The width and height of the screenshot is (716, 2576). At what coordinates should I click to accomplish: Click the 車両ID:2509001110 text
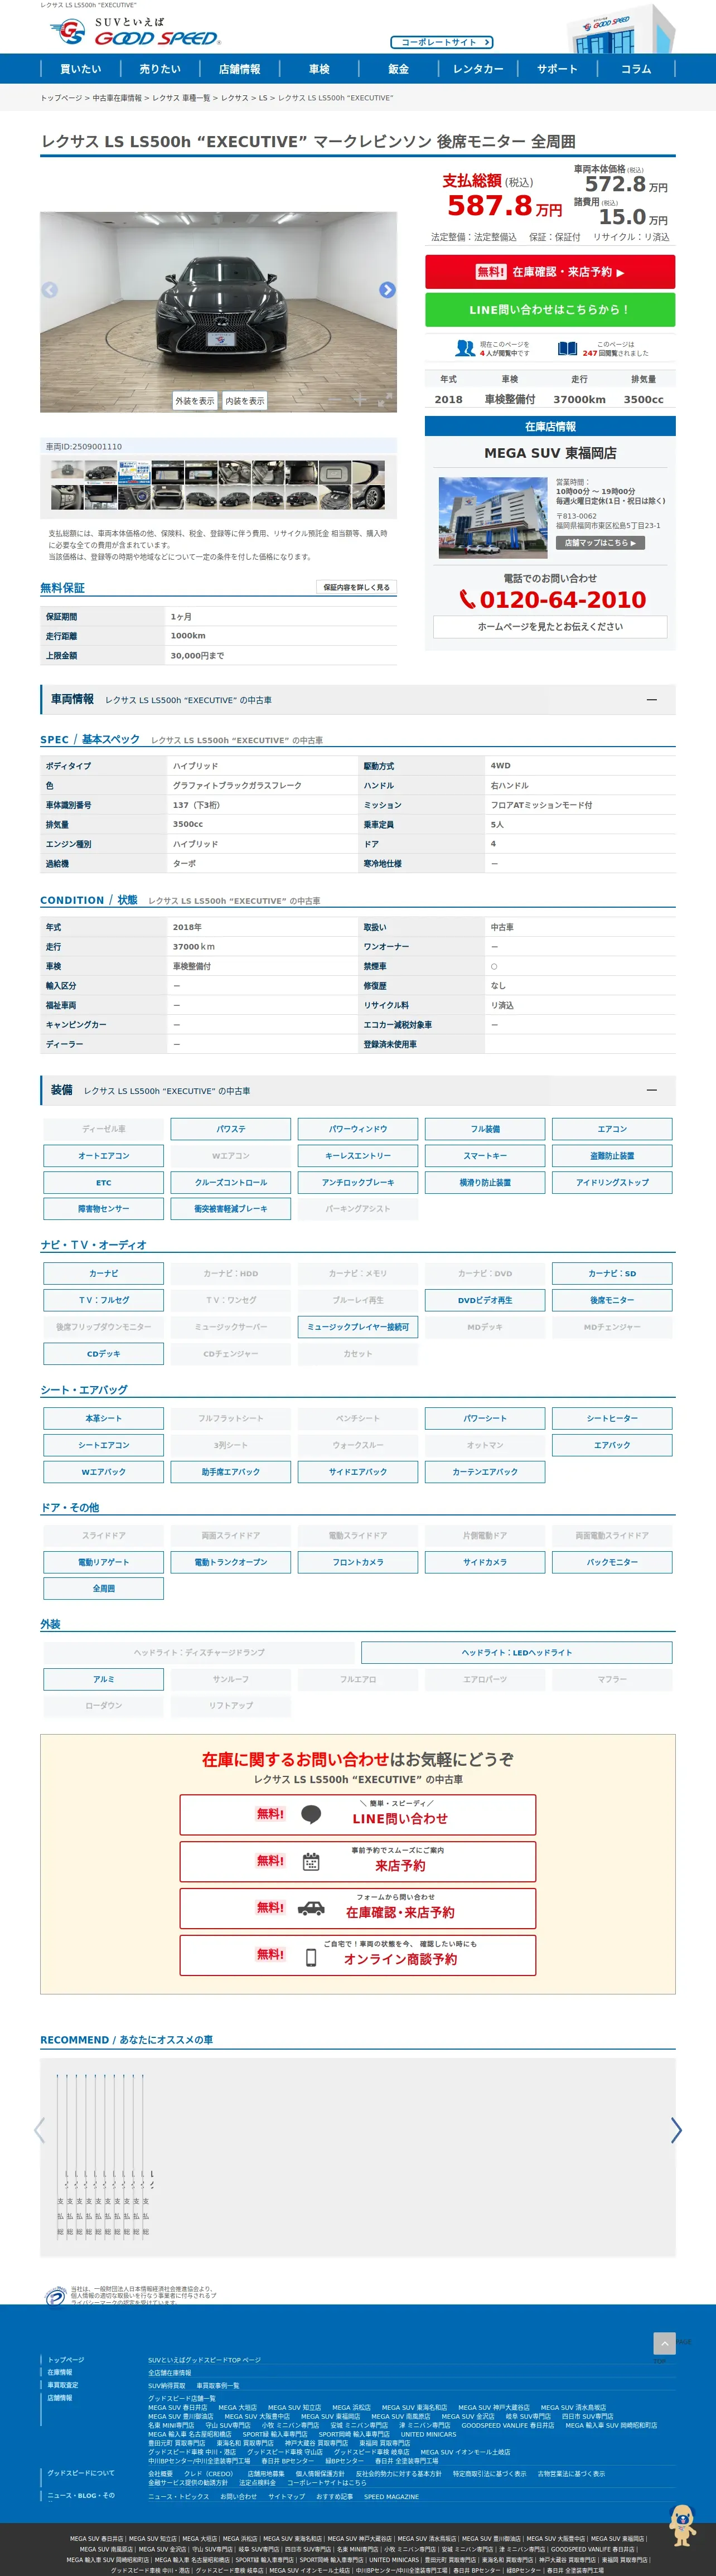[x=84, y=447]
